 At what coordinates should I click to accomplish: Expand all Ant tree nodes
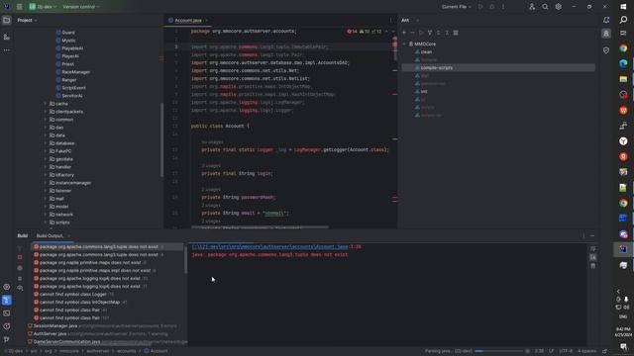tap(438, 33)
